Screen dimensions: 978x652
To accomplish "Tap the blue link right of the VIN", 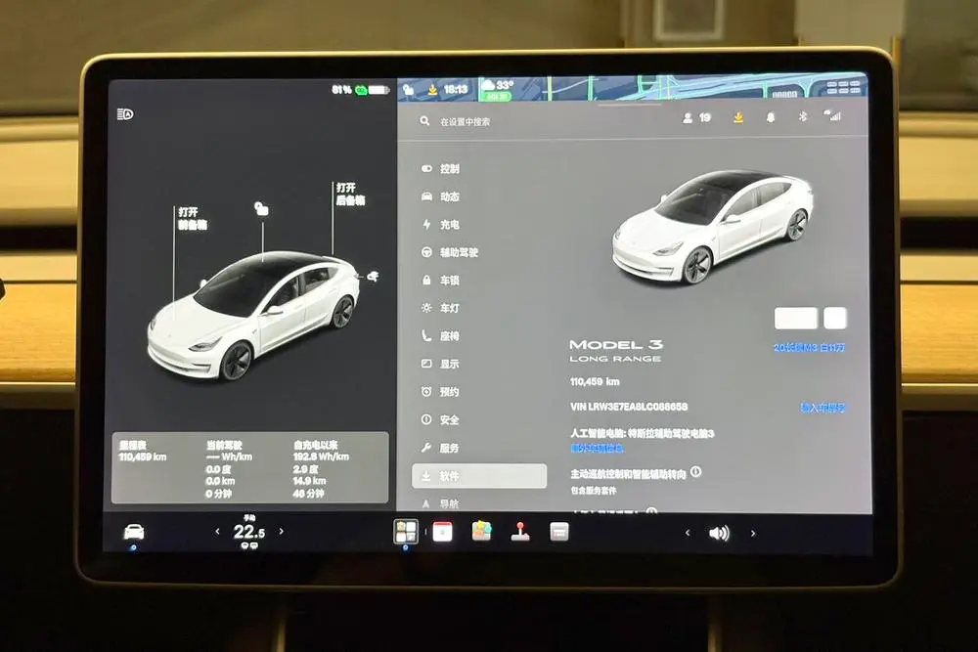I will [x=822, y=408].
